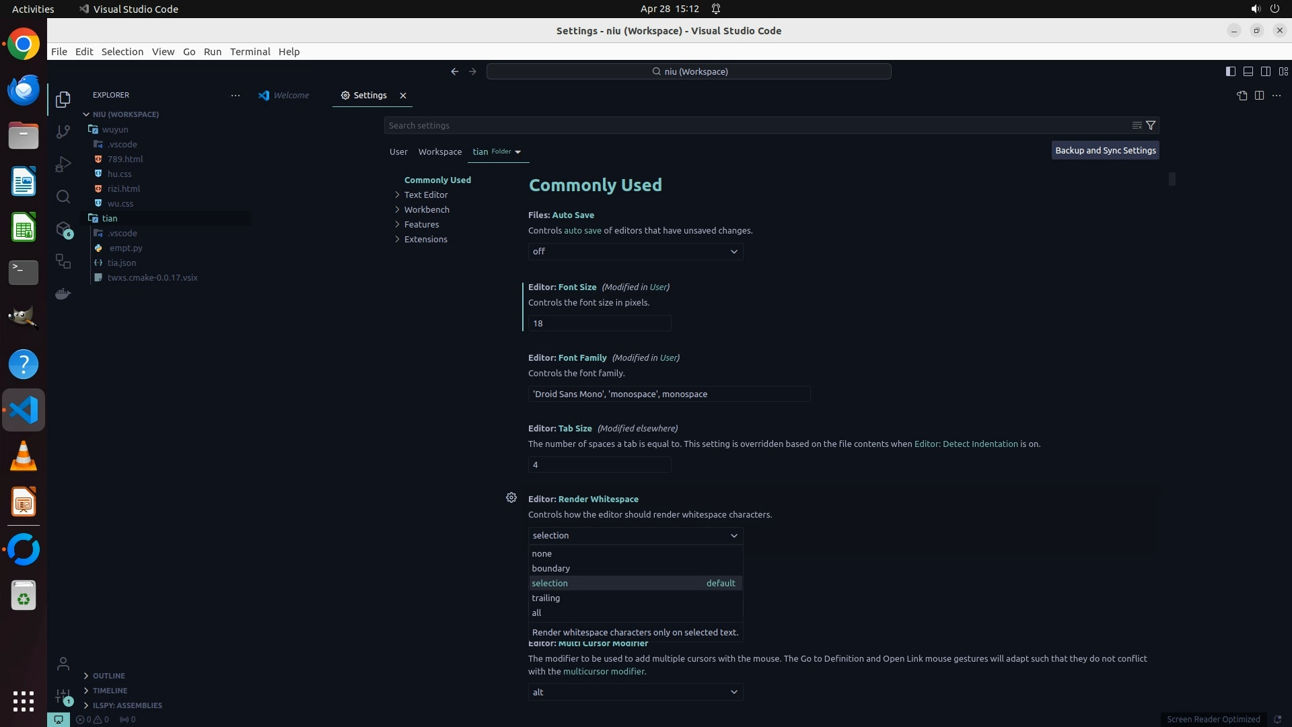The height and width of the screenshot is (727, 1292).
Task: Follow the Editor: Detect Indentation link
Action: (966, 444)
